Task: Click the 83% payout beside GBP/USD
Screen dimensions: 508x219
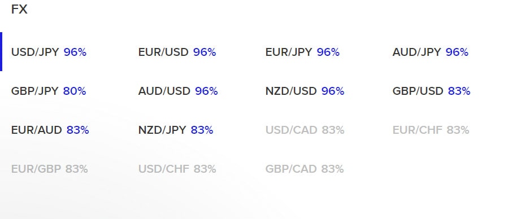Action: (x=459, y=91)
